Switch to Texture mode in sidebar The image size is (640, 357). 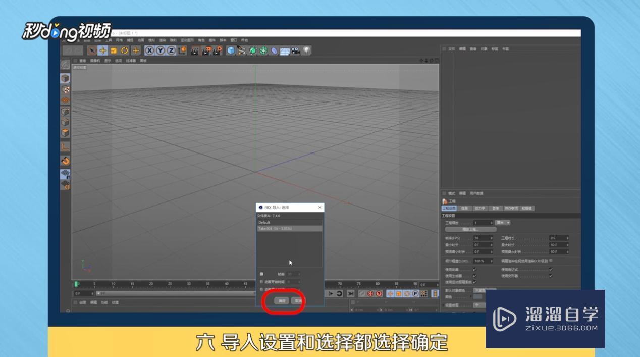pyautogui.click(x=65, y=89)
